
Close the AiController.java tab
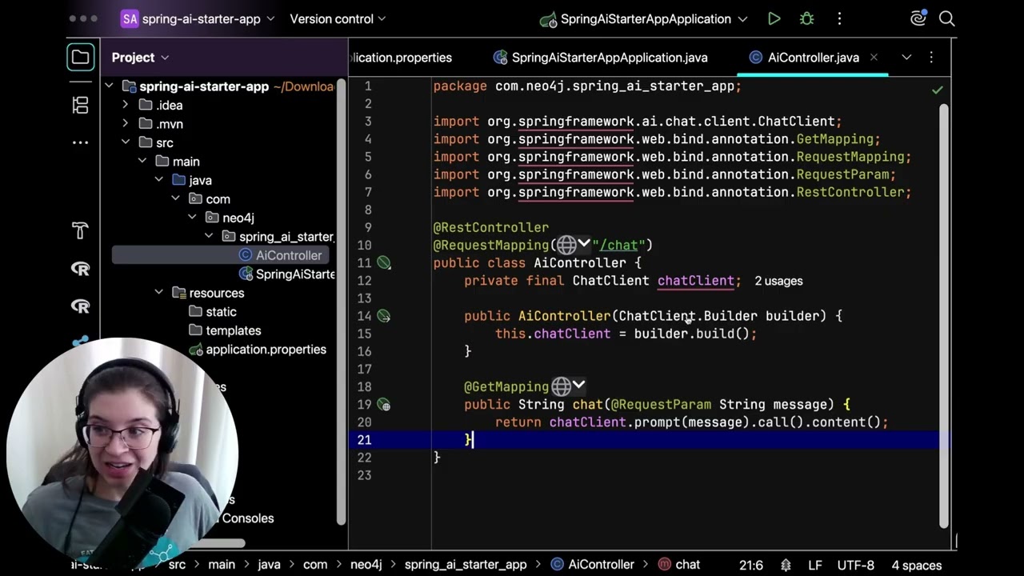coord(874,57)
